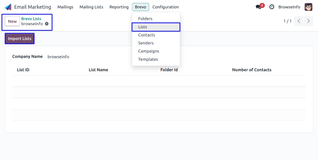Click the gear icon next to browseinfo
This screenshot has height=160, width=318.
click(47, 24)
